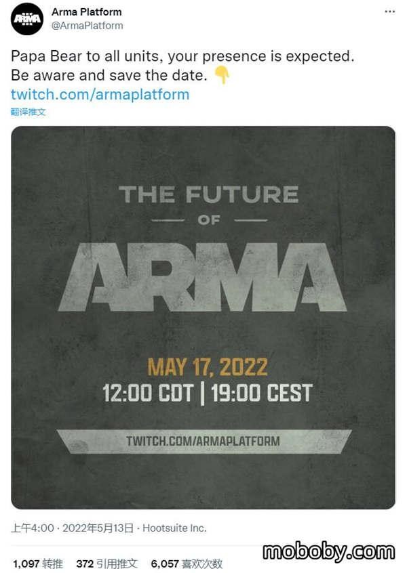View the 1,097 retweets list
This screenshot has height=573, width=407.
tap(38, 564)
